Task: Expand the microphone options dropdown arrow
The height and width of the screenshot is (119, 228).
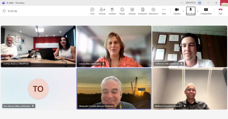Action: pos(197,11)
